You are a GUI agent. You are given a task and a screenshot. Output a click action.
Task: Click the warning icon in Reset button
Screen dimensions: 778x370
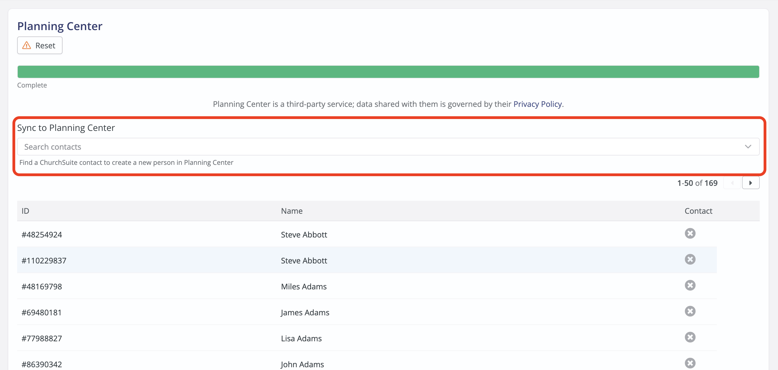27,45
